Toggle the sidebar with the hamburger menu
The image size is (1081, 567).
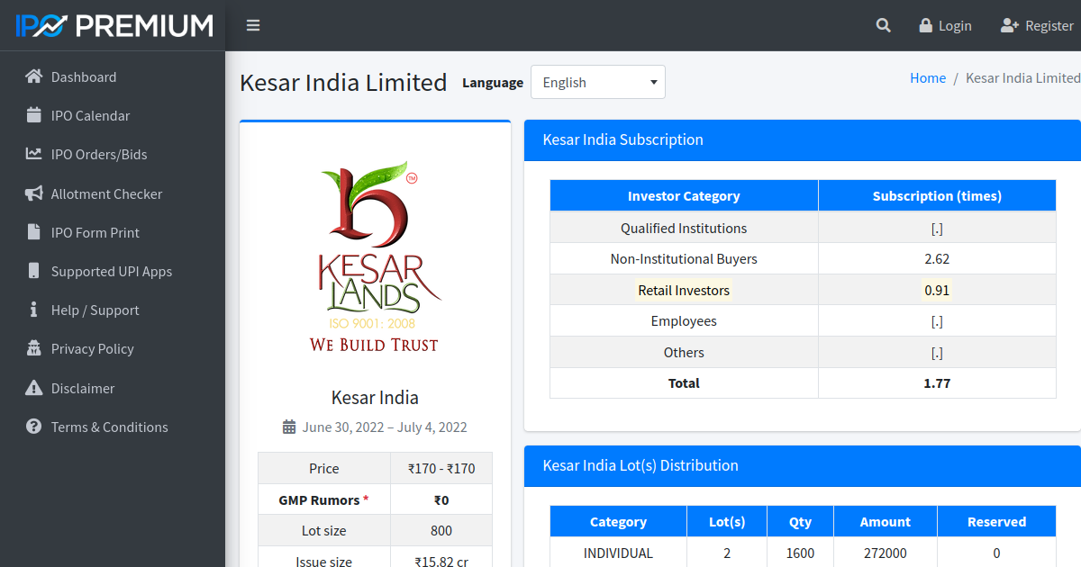253,25
